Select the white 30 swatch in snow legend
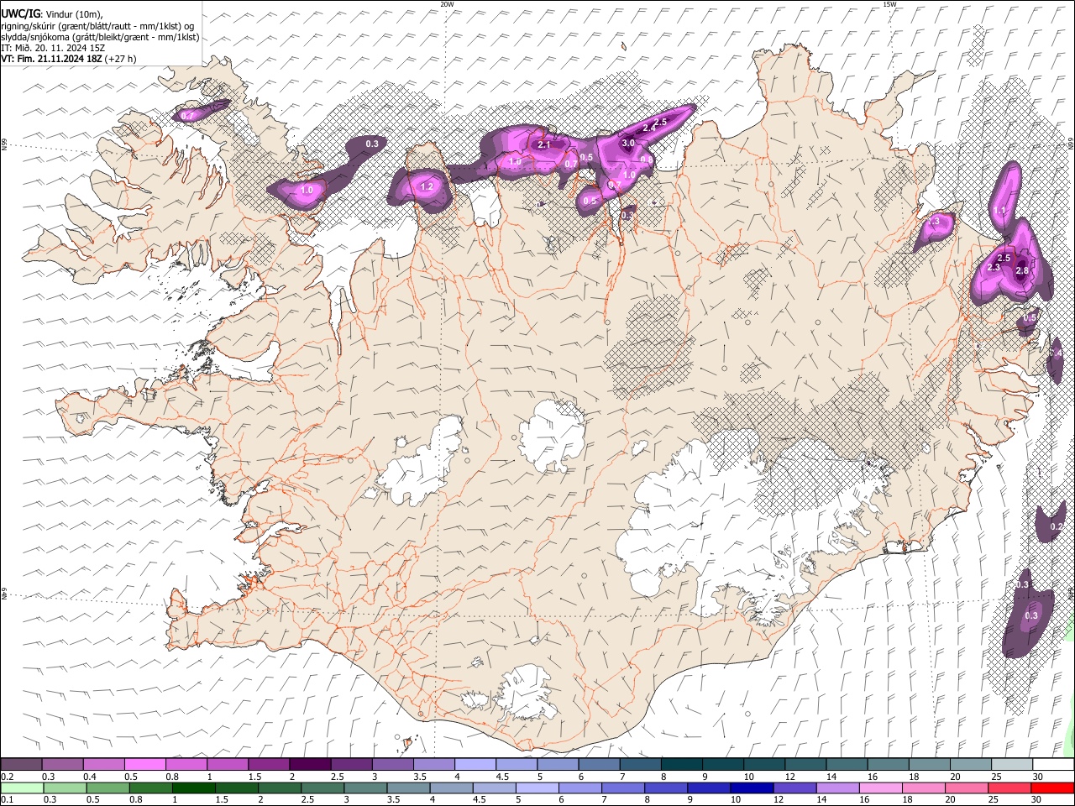The height and width of the screenshot is (806, 1075). pyautogui.click(x=1053, y=765)
